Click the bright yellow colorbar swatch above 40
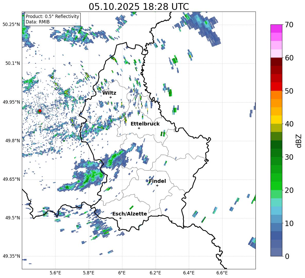The height and width of the screenshot is (278, 305). (x=276, y=120)
